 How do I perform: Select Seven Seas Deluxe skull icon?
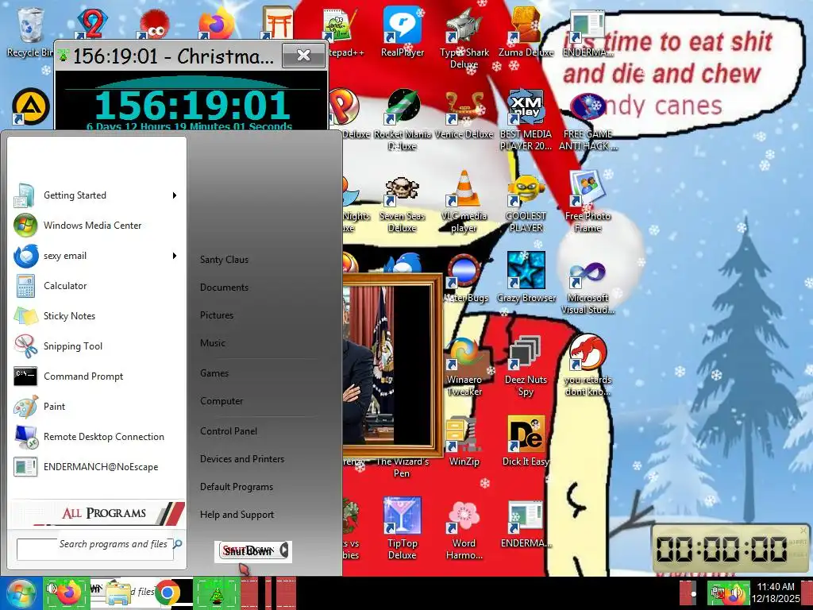click(402, 203)
